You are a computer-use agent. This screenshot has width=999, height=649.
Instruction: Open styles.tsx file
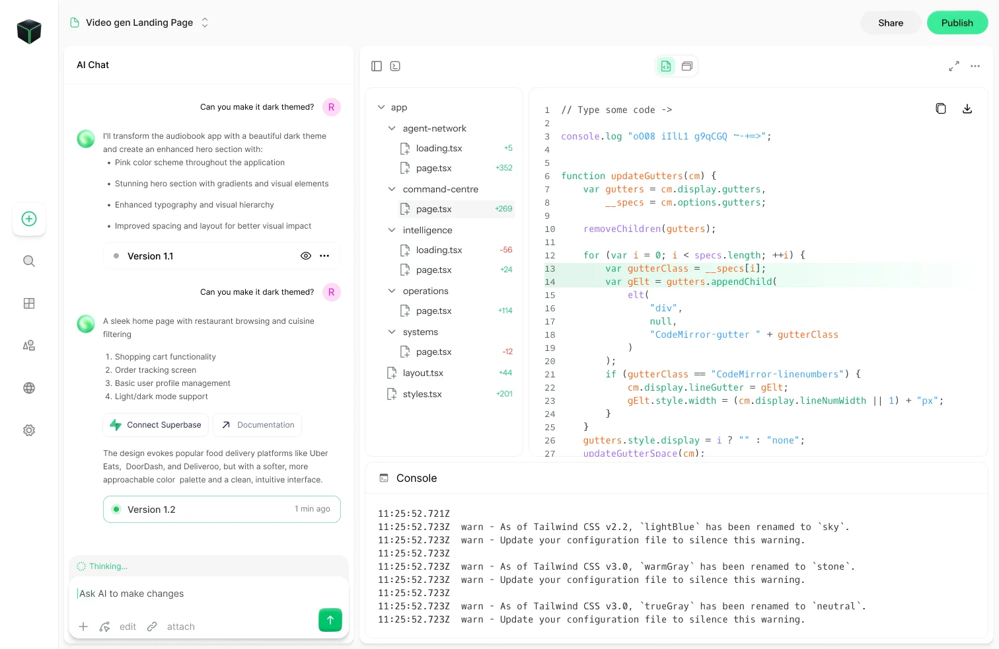pos(451,394)
